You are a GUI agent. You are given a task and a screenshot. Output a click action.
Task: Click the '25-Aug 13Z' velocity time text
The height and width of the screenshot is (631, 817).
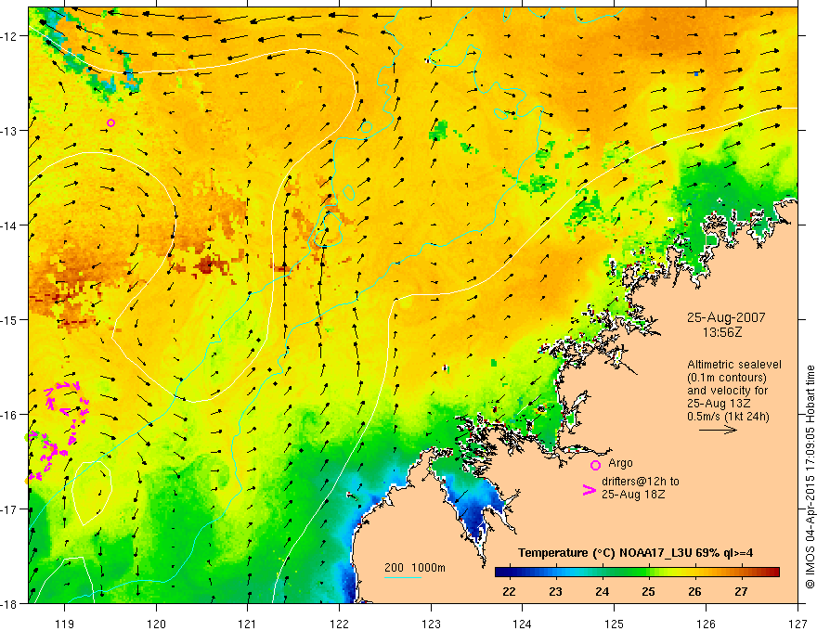719,404
